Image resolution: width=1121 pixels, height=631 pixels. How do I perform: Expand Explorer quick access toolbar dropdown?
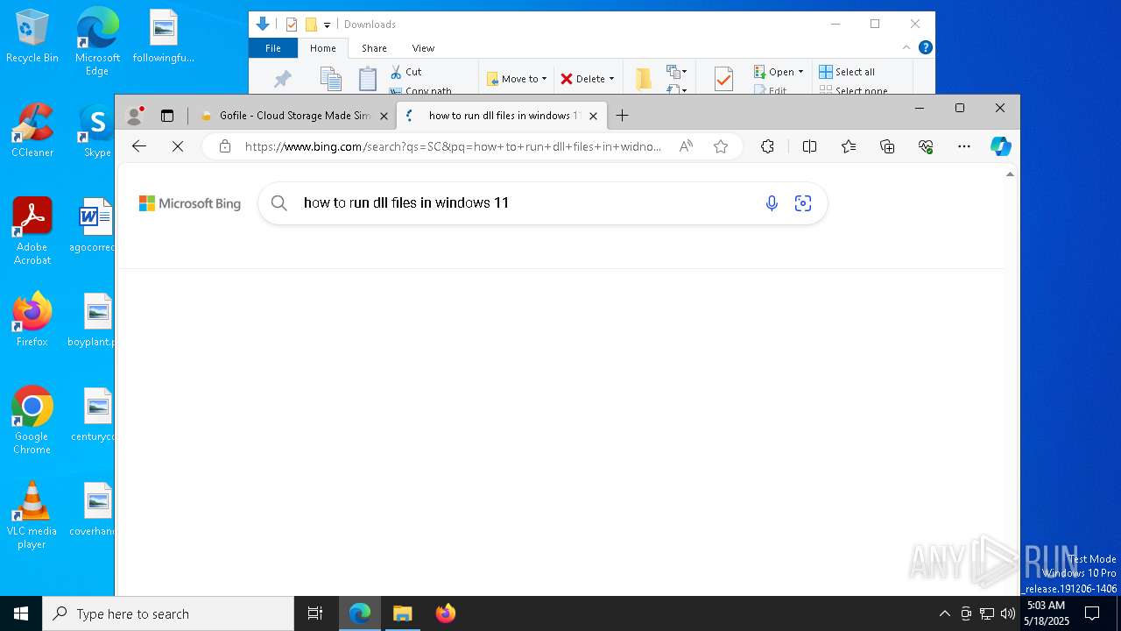[x=327, y=25]
